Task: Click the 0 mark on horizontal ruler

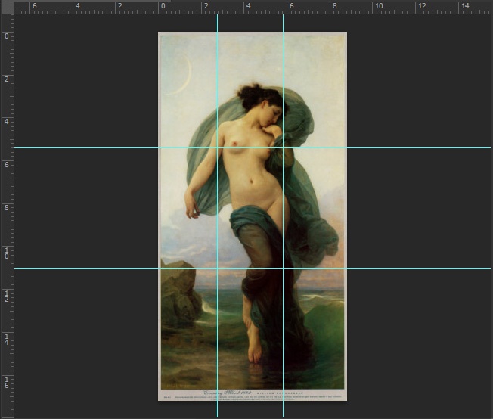Action: (163, 5)
